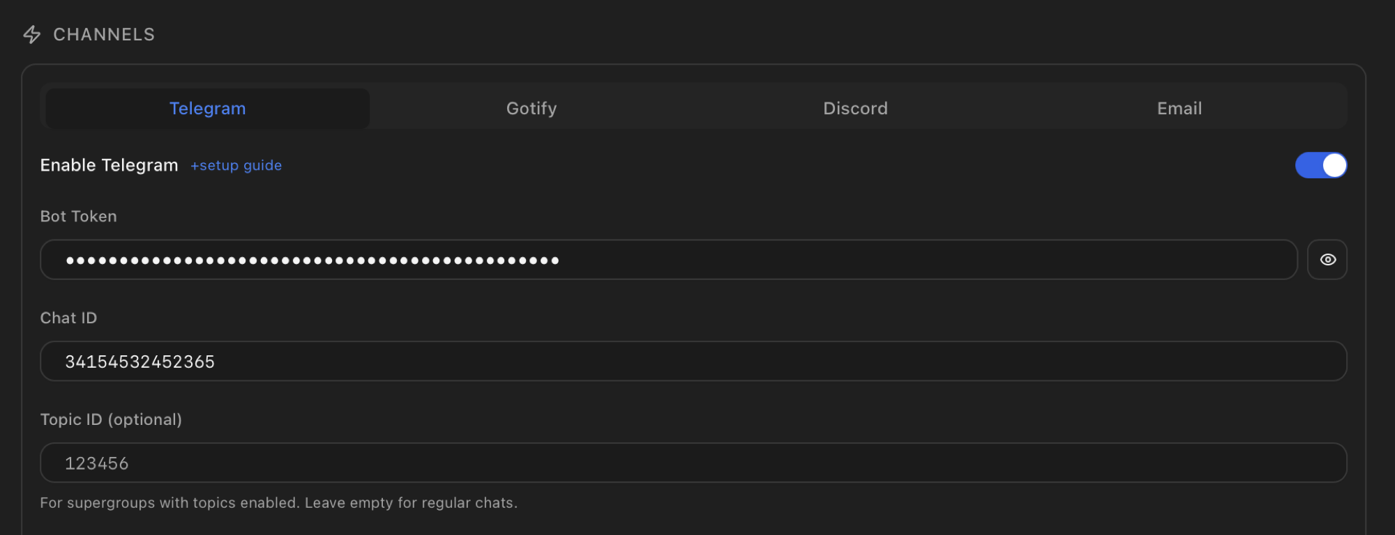1395x535 pixels.
Task: Select the Discord tab
Action: pos(855,109)
